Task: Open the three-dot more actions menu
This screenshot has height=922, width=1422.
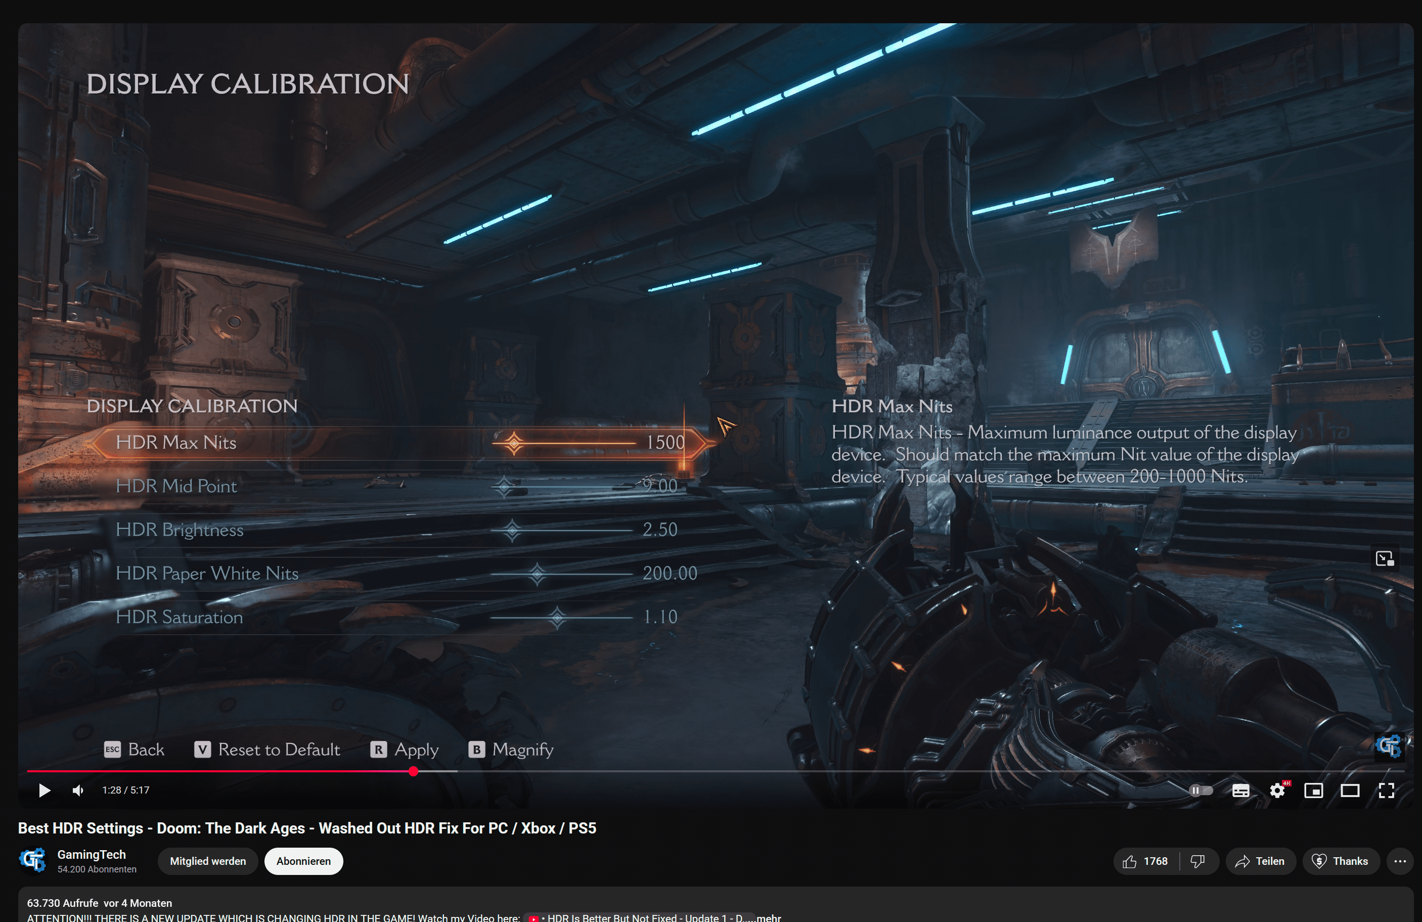Action: (x=1399, y=861)
